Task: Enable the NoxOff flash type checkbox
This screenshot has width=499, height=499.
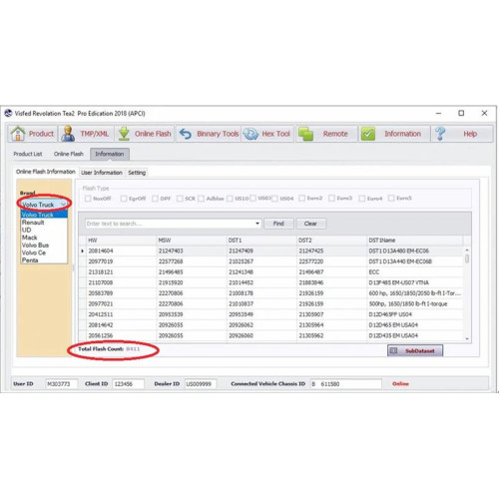Action: tap(88, 199)
